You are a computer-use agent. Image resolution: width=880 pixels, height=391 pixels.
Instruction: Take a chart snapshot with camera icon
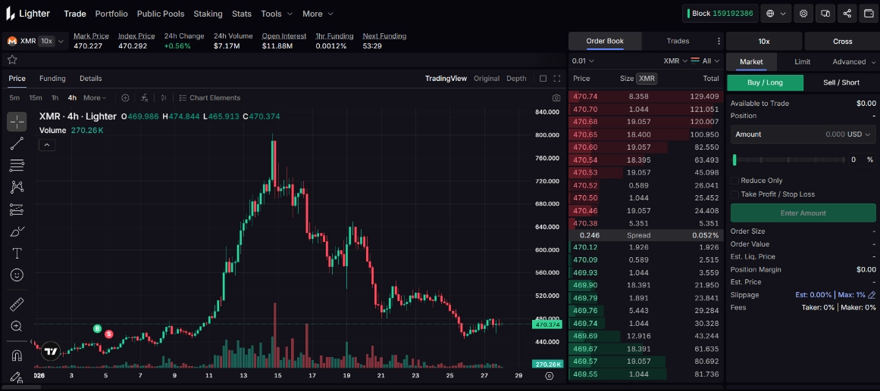[x=556, y=98]
